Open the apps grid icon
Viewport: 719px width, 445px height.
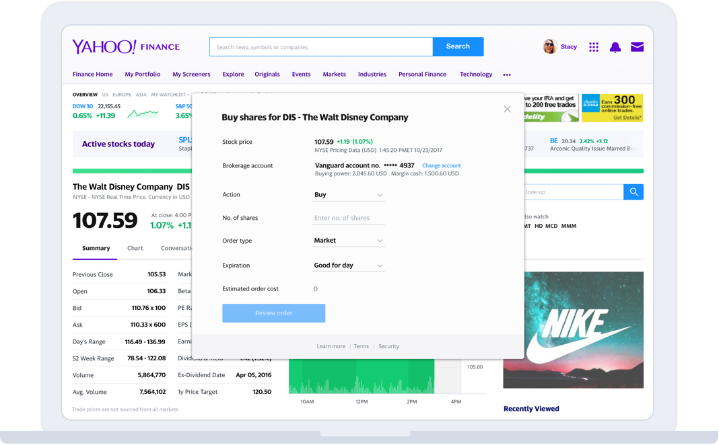(x=593, y=46)
